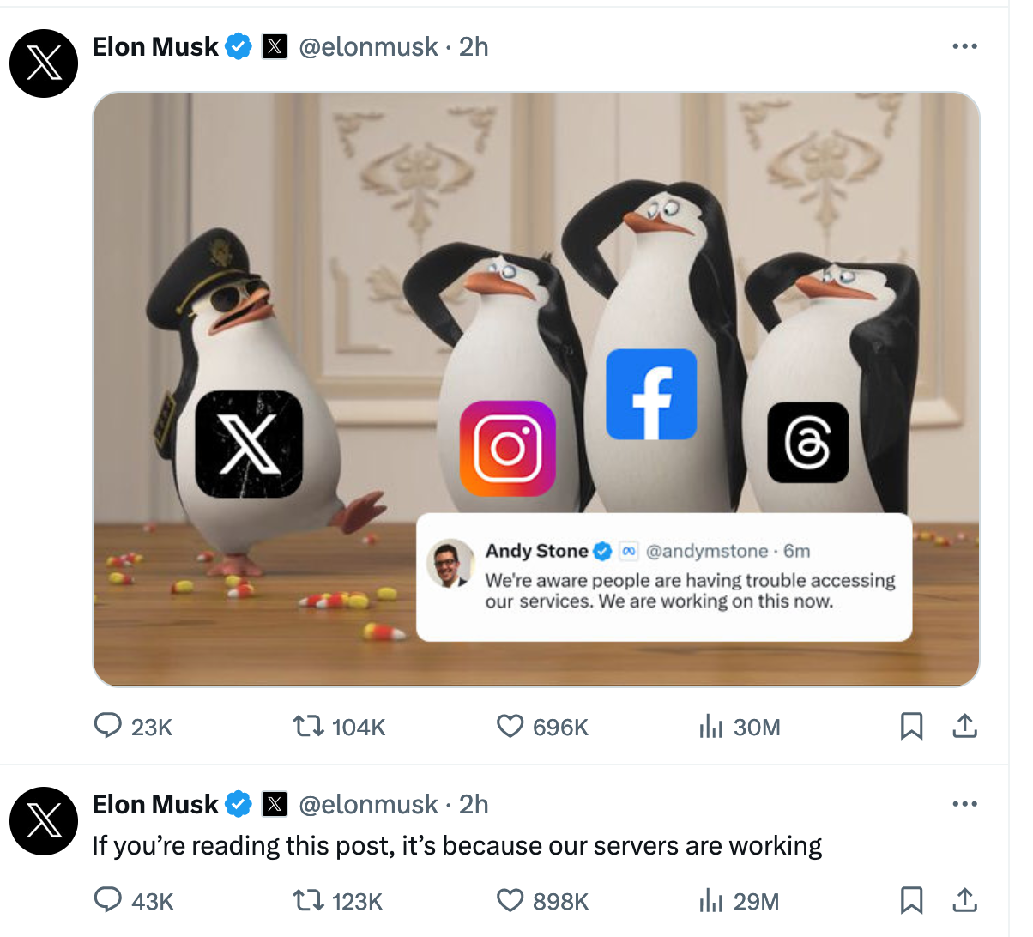Open @elonmusk handle link on first post
1033x937 pixels.
tap(368, 46)
